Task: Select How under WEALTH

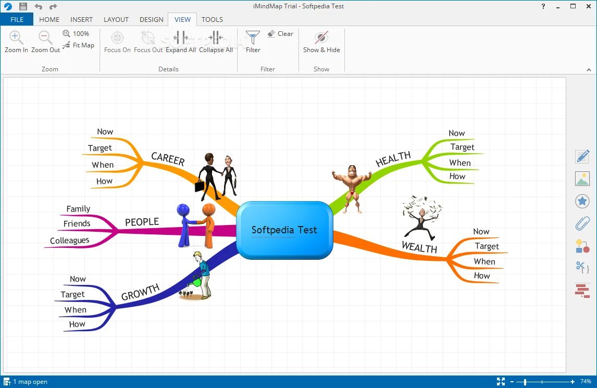Action: click(x=482, y=276)
